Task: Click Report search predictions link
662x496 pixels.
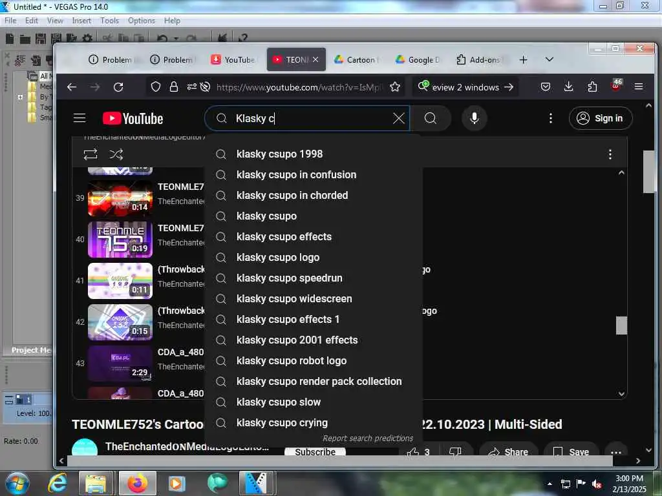Action: pos(368,439)
